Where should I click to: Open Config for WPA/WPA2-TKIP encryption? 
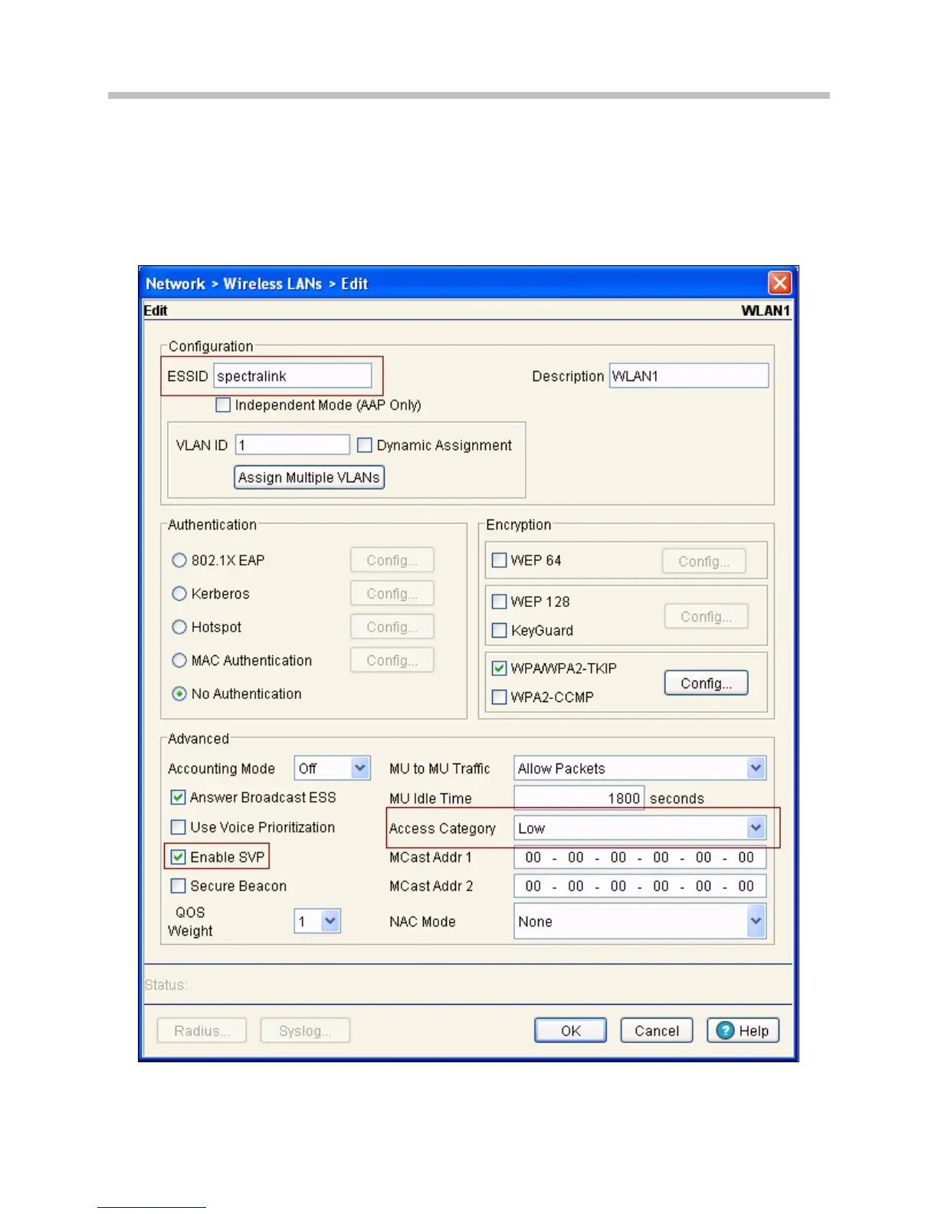point(706,683)
